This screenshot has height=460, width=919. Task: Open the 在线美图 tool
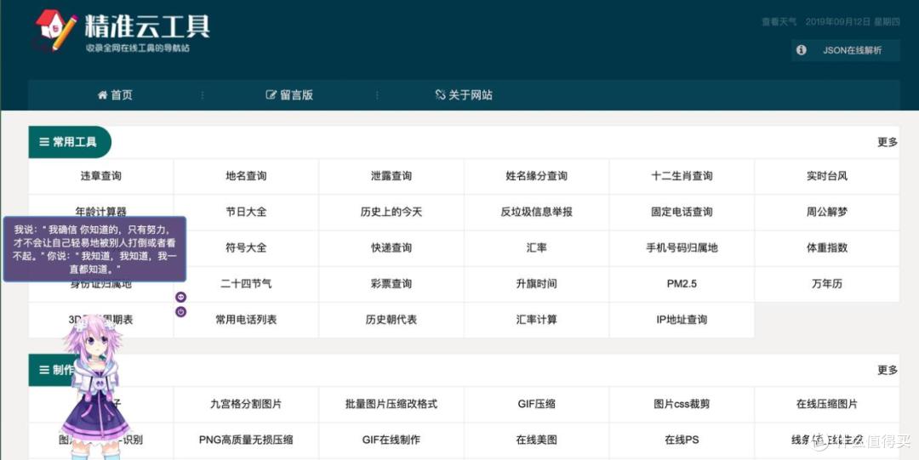(536, 440)
